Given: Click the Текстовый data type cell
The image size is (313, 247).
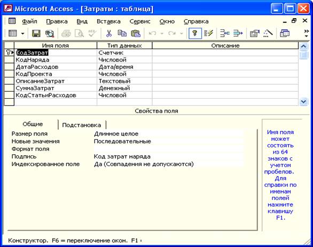Looking at the screenshot, I should tap(124, 81).
